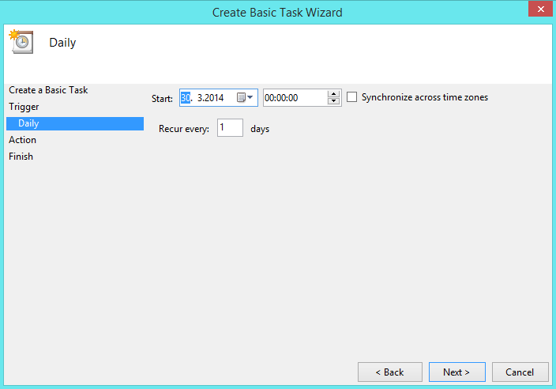Cancel the task wizard

(x=520, y=372)
